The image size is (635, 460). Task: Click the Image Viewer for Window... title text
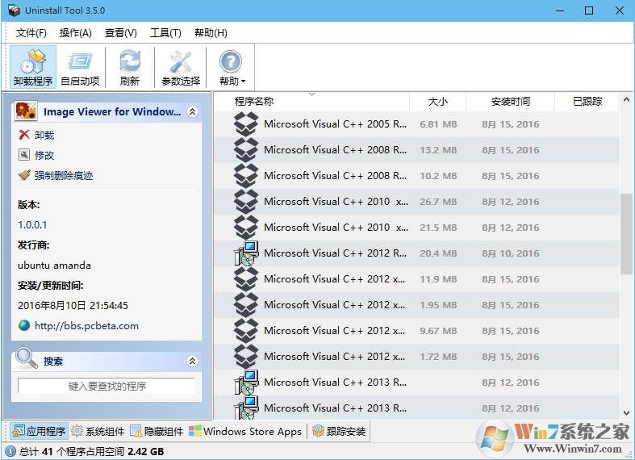112,111
